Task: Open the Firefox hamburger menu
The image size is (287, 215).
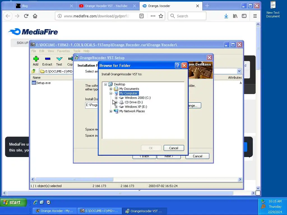Action: point(255,16)
